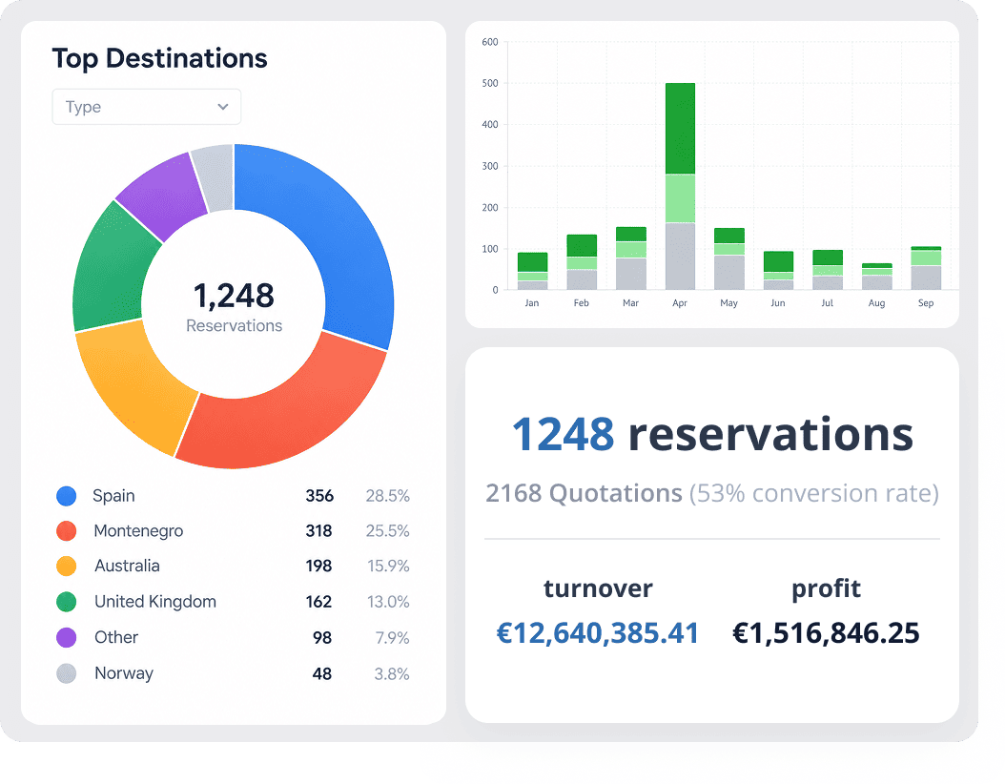Viewport: 1005px width, 784px height.
Task: Click the United Kingdom green legend dot
Action: (67, 602)
